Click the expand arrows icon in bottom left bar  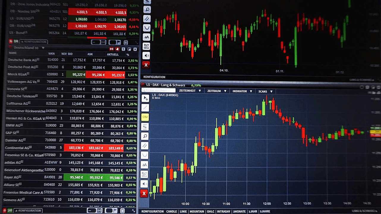[x=133, y=210]
